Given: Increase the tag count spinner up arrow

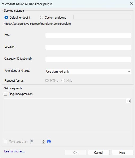Looking at the screenshot, I should click(44, 140).
